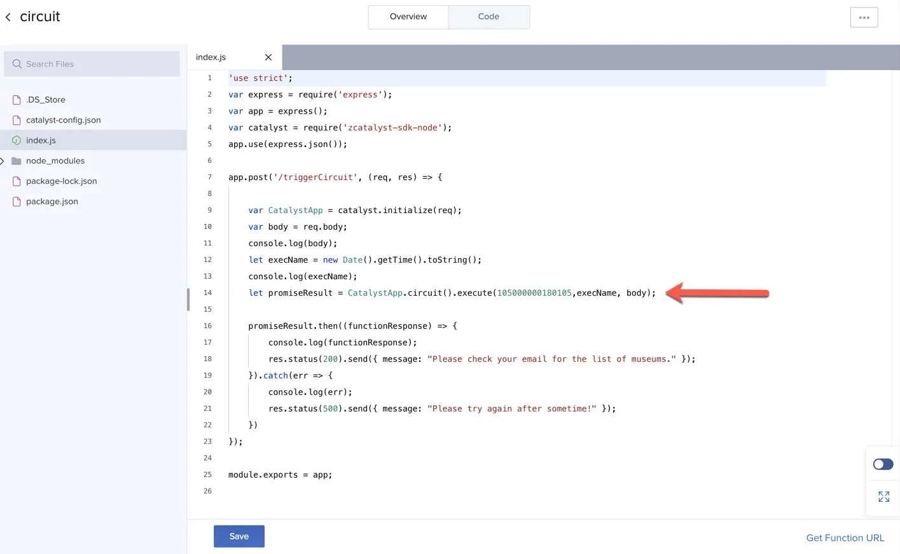Focus the Search Files input field

[x=99, y=64]
